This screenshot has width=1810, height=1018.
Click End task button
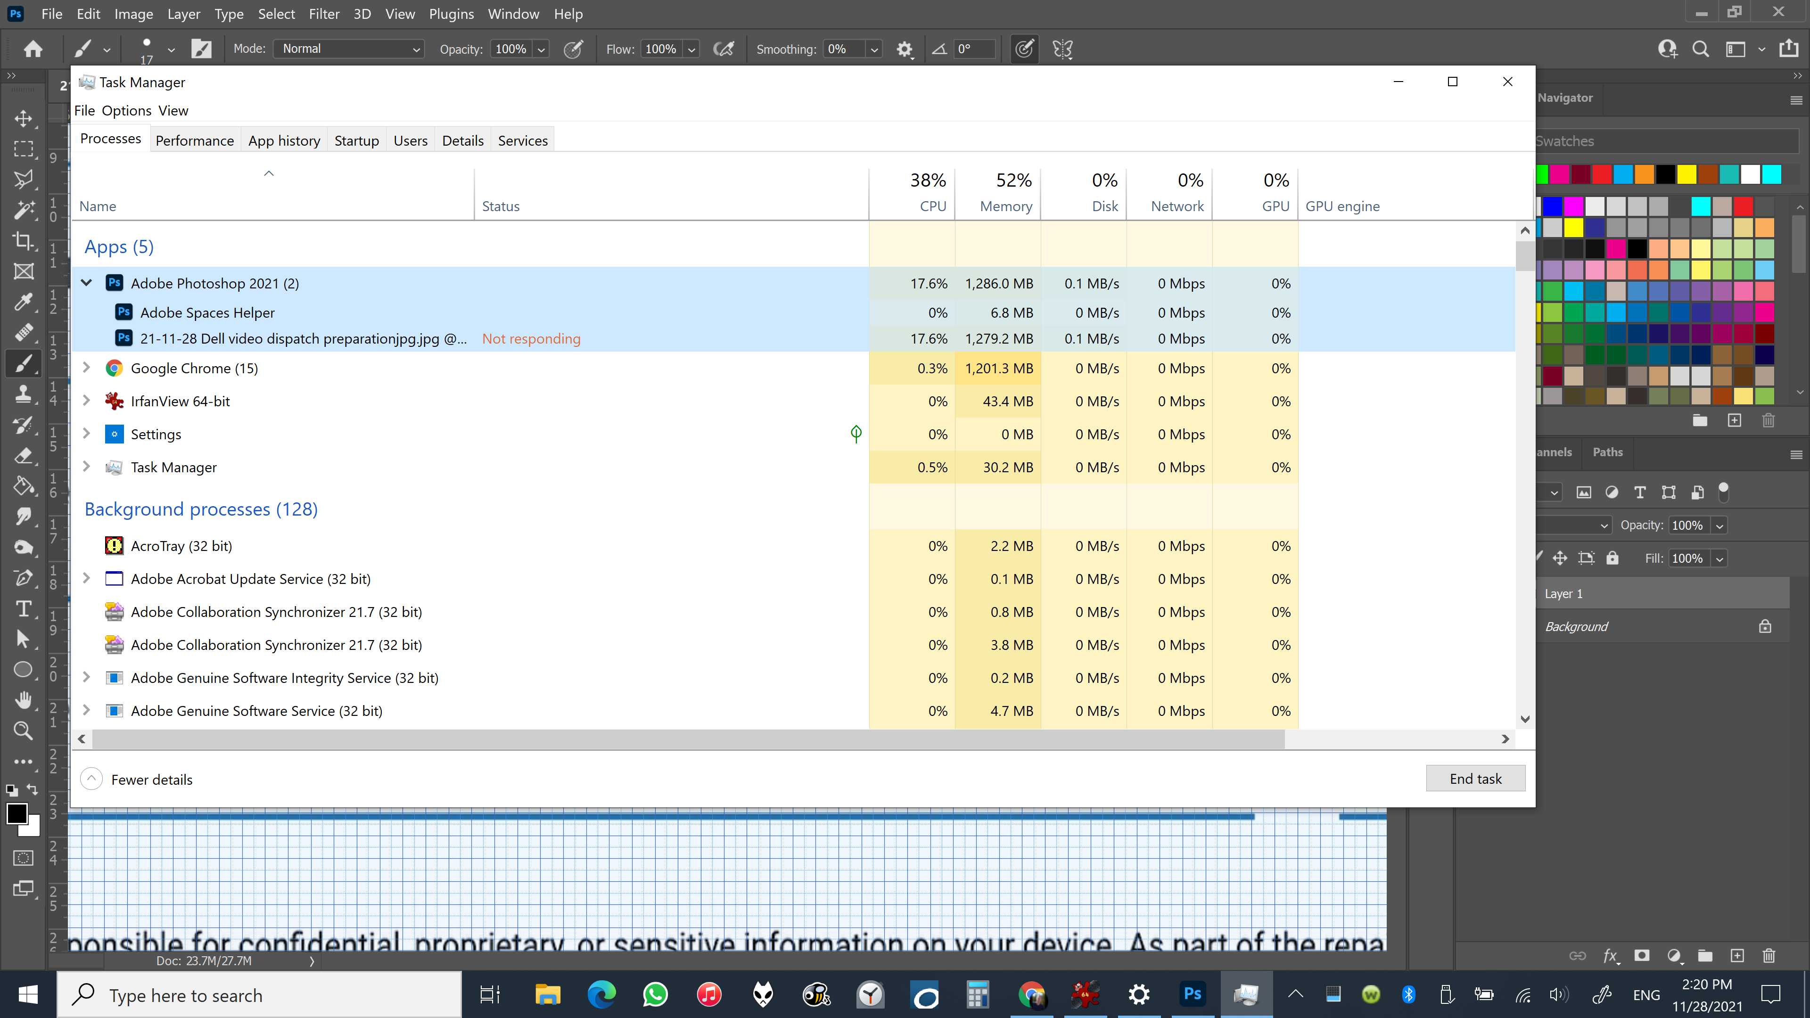tap(1476, 778)
